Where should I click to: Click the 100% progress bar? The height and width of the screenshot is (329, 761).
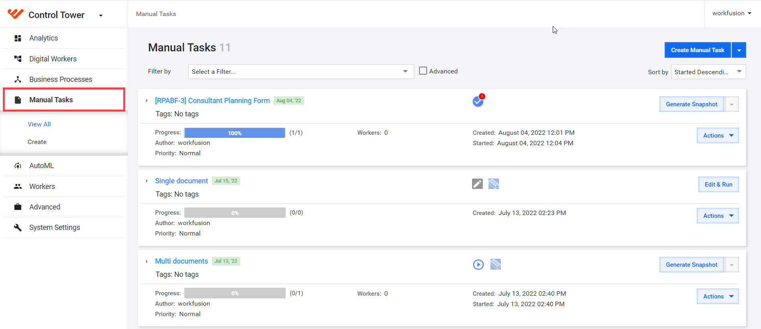coord(235,133)
